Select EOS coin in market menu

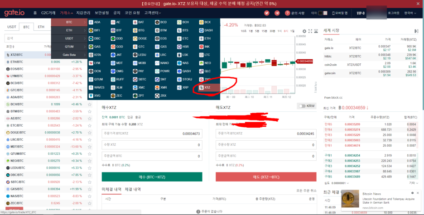click(x=161, y=38)
